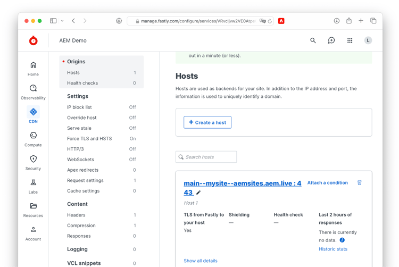This screenshot has height=267, width=399.
Task: Open Force TLS and HSTS setting
Action: point(101,138)
